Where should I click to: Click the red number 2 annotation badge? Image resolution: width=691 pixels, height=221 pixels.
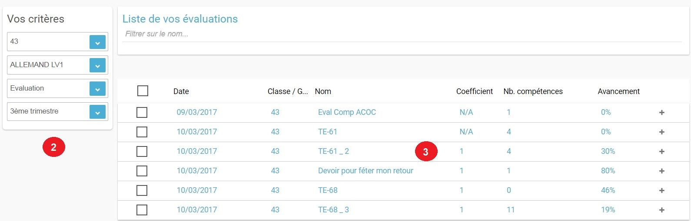[53, 147]
